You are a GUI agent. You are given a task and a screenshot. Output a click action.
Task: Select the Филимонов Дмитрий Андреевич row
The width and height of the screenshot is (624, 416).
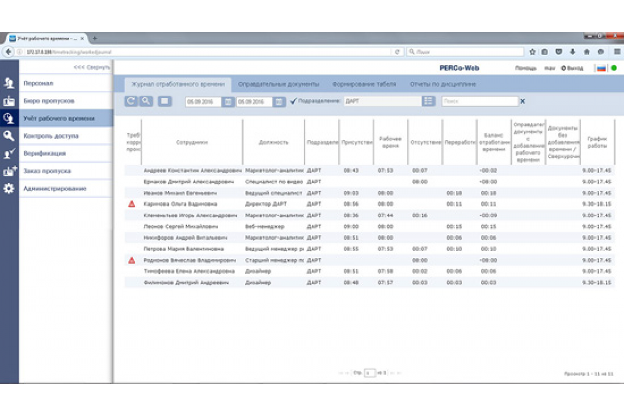[x=369, y=282]
